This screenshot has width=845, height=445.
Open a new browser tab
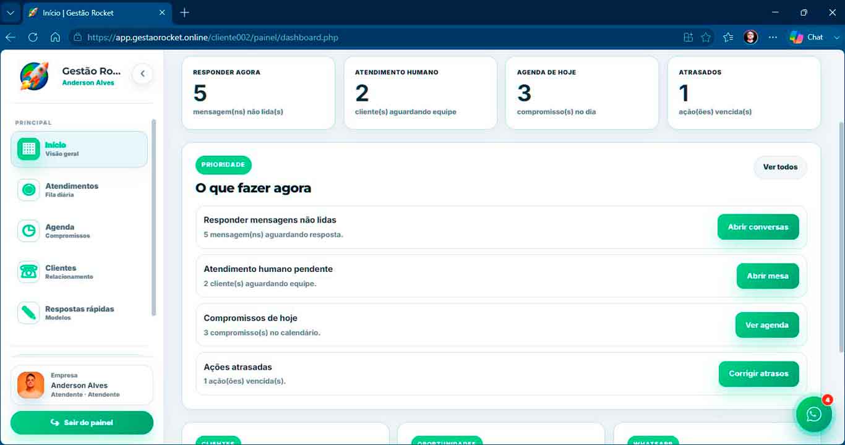tap(184, 12)
